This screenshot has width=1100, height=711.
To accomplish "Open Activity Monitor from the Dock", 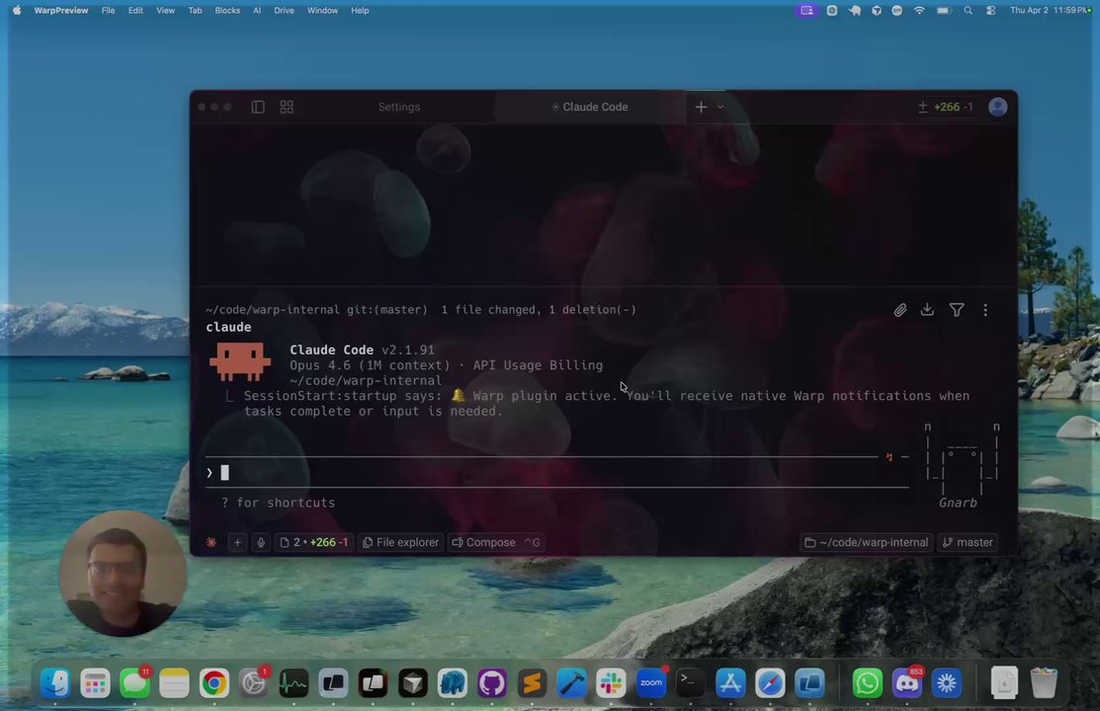I will (x=294, y=682).
